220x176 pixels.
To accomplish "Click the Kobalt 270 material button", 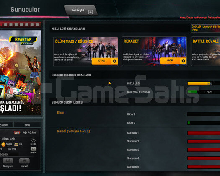I will pos(24,160).
